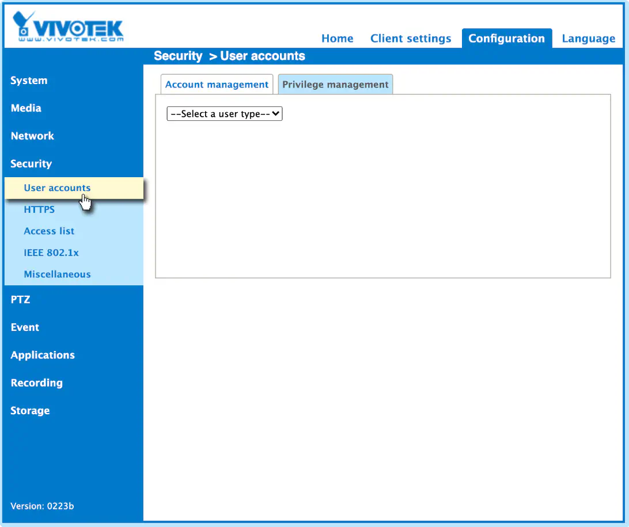Open the Language menu
The width and height of the screenshot is (629, 527).
coord(588,39)
